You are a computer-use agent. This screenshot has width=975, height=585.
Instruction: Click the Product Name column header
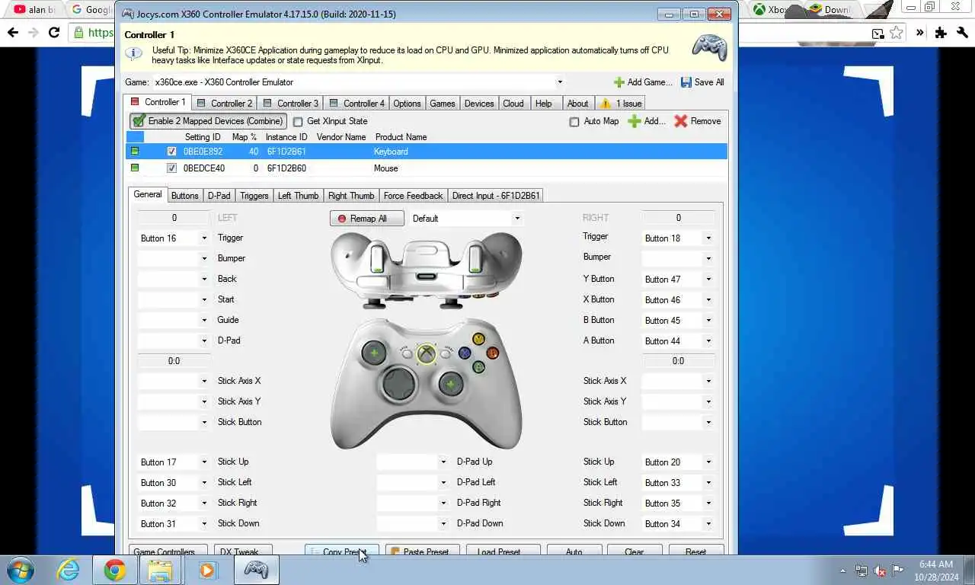(x=401, y=137)
